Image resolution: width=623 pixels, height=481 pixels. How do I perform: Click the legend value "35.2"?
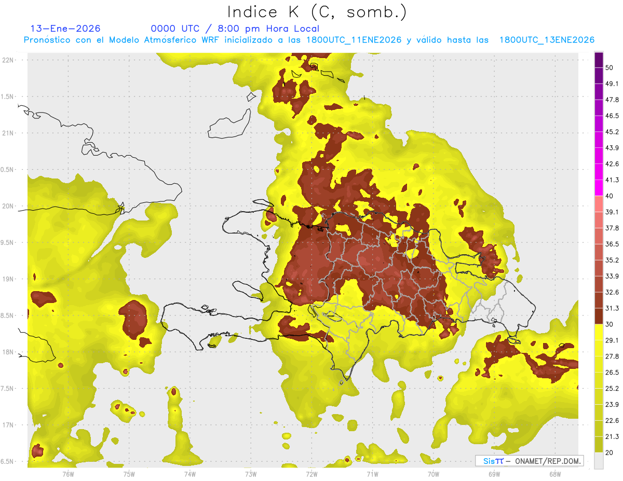tap(612, 260)
